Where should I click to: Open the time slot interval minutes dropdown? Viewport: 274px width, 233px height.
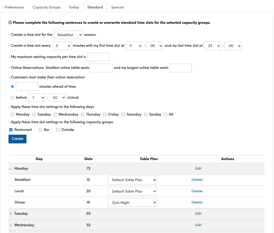pos(61,46)
